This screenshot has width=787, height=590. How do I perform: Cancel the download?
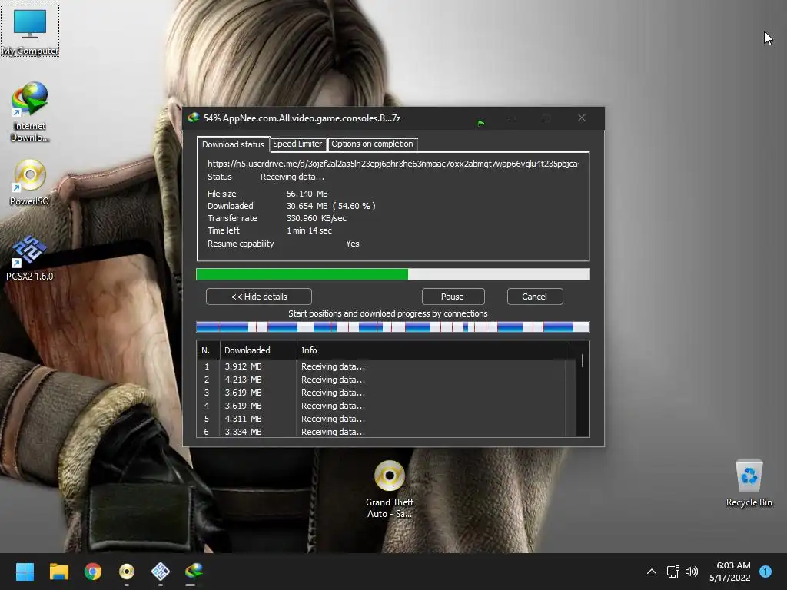click(535, 297)
